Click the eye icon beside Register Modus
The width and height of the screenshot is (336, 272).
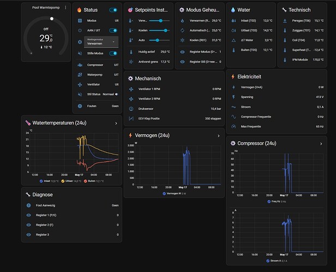(x=182, y=52)
